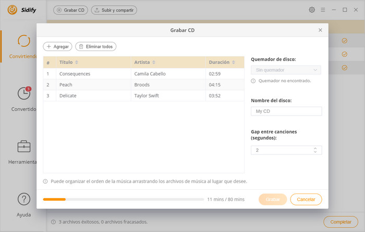Click the gap seconds input value
The width and height of the screenshot is (365, 232).
pyautogui.click(x=257, y=150)
